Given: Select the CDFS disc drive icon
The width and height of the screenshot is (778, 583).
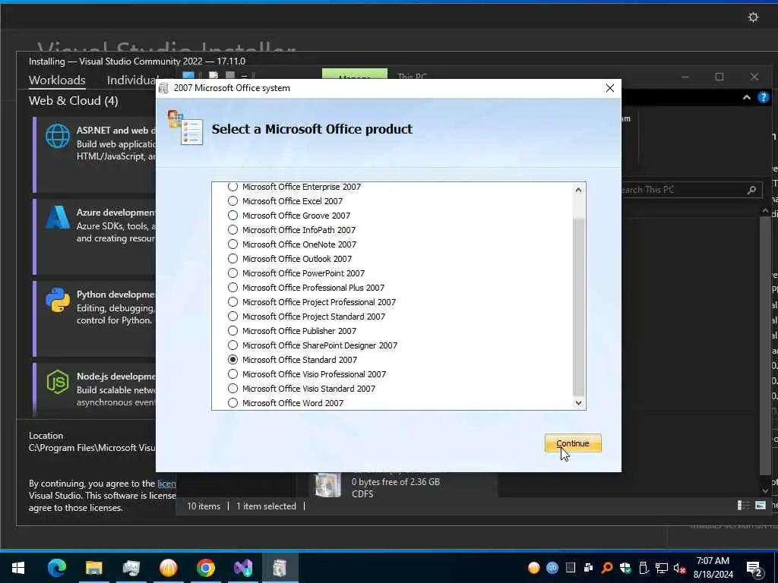Looking at the screenshot, I should [328, 485].
